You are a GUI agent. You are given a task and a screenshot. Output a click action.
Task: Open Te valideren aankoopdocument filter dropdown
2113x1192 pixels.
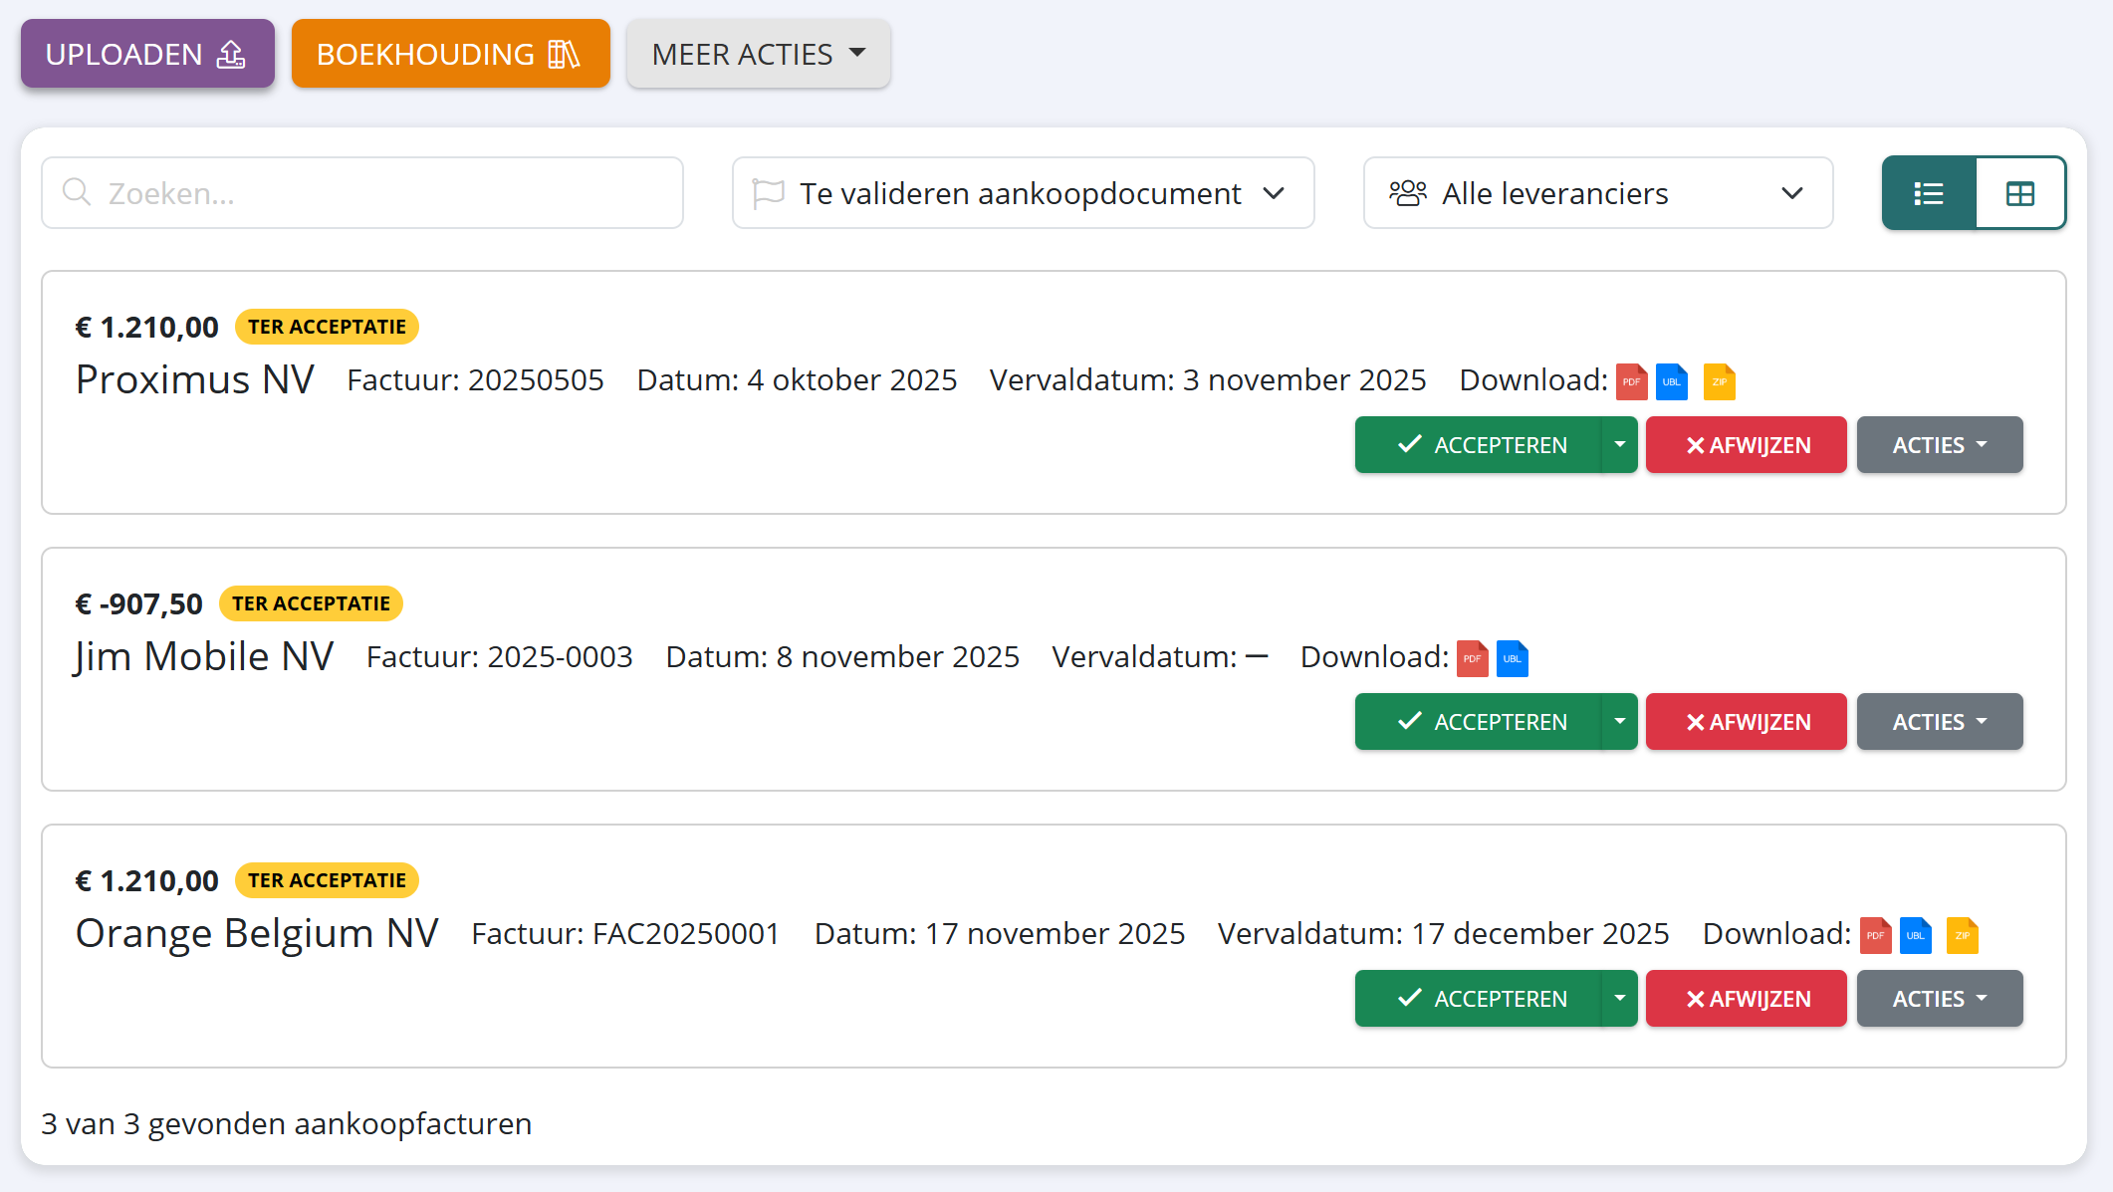1023,193
